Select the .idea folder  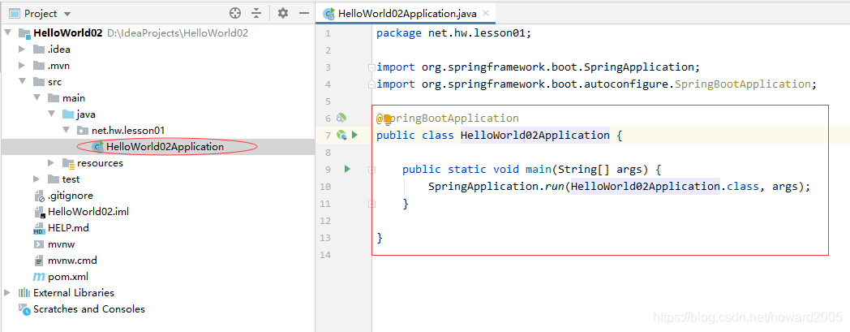(59, 50)
